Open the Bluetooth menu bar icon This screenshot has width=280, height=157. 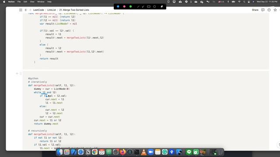[228, 2]
